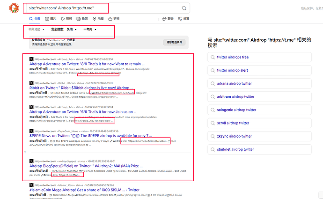323x199 pixels.
Task: Click magnifier icon beside 'sologenic airdrop twitter'
Action: (213, 110)
